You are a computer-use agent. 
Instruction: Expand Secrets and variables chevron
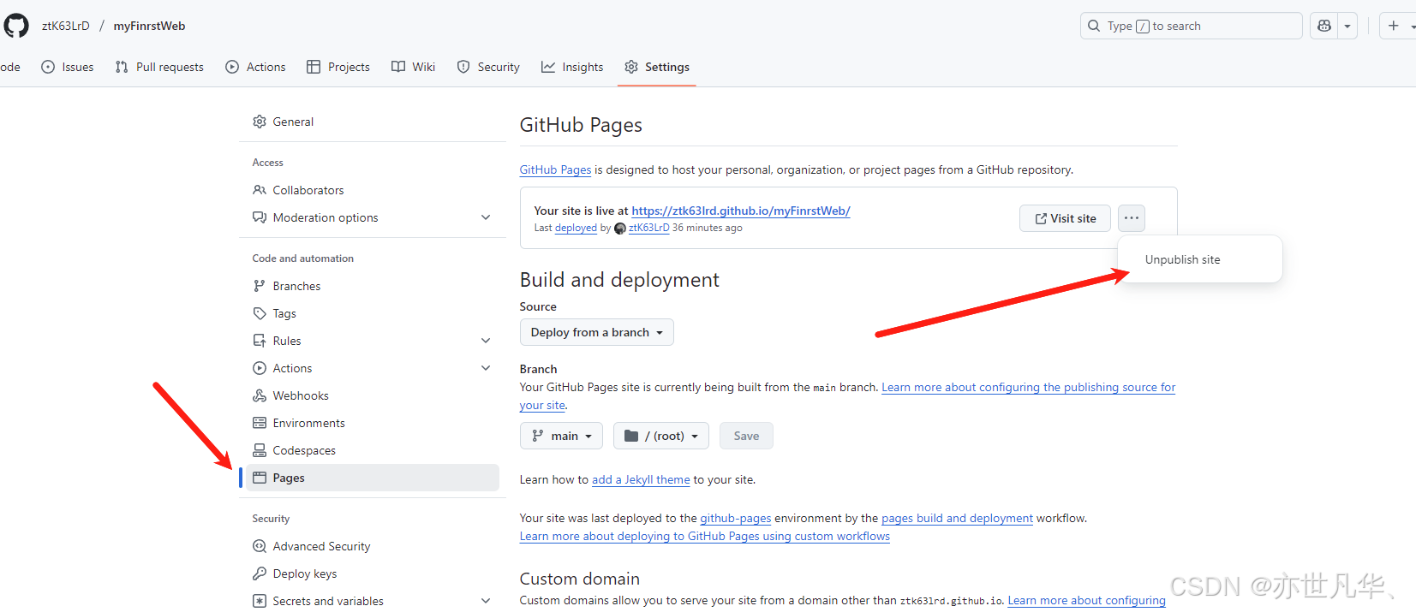tap(486, 601)
